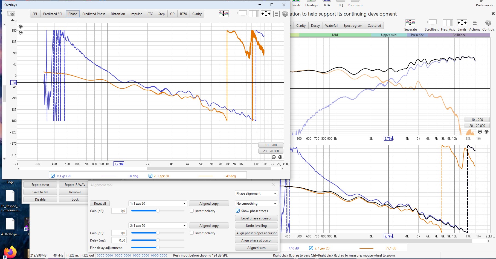Select Predicted Phase tab
This screenshot has width=496, height=259.
point(94,14)
